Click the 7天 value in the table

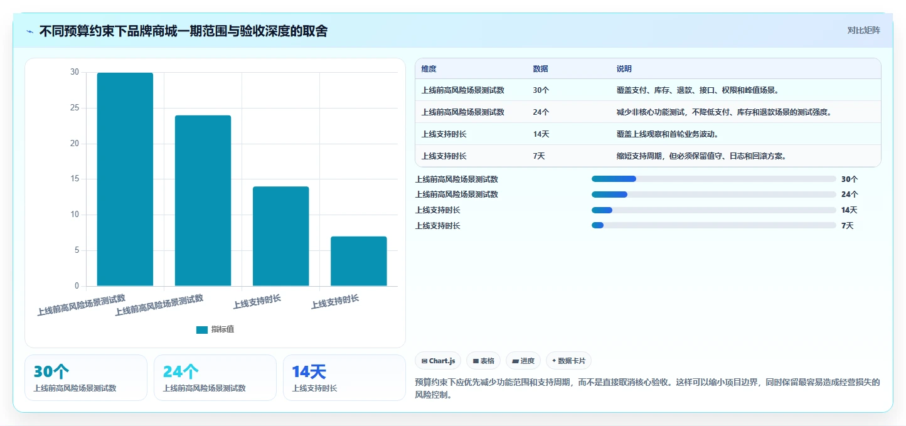coord(539,156)
